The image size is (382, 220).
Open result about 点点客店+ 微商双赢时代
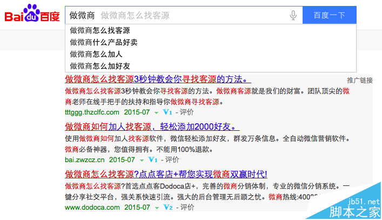pos(166,174)
